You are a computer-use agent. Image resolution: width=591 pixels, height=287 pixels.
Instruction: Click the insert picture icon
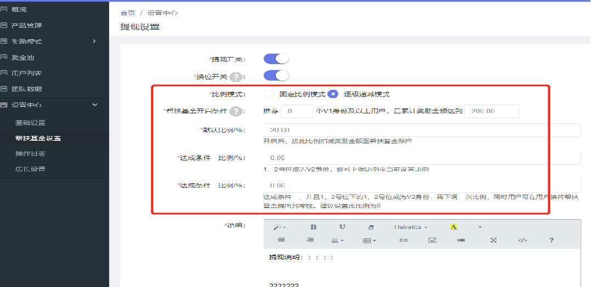(x=432, y=240)
